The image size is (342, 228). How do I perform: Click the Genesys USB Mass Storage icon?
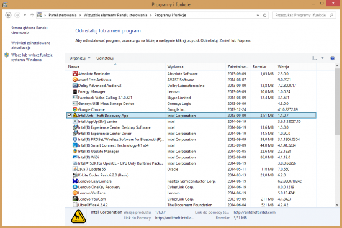(75, 104)
